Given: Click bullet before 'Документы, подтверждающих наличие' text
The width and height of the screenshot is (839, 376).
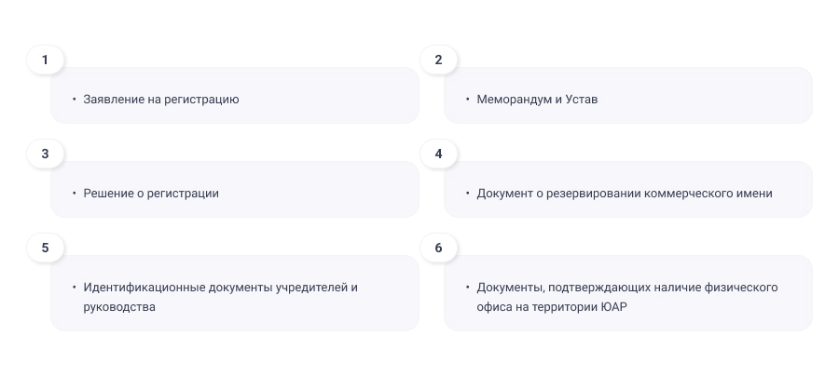Looking at the screenshot, I should [x=467, y=287].
